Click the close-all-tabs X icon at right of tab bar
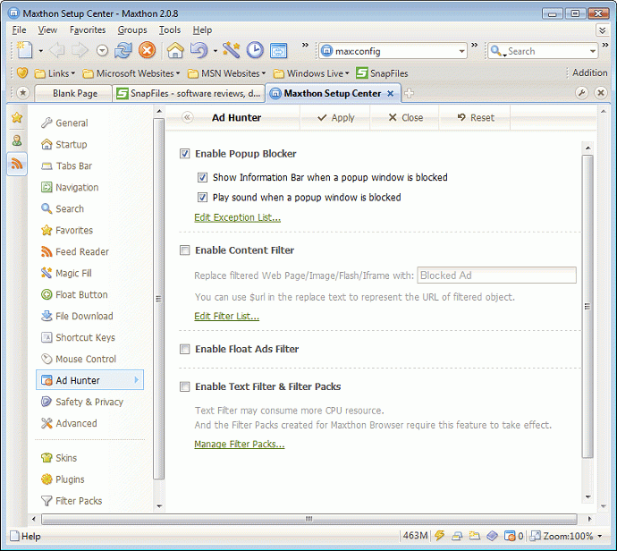 coord(601,93)
